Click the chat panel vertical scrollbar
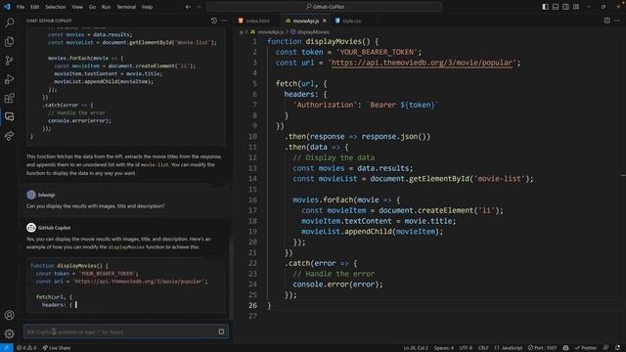Viewport: 626px width, 352px height. (x=231, y=276)
